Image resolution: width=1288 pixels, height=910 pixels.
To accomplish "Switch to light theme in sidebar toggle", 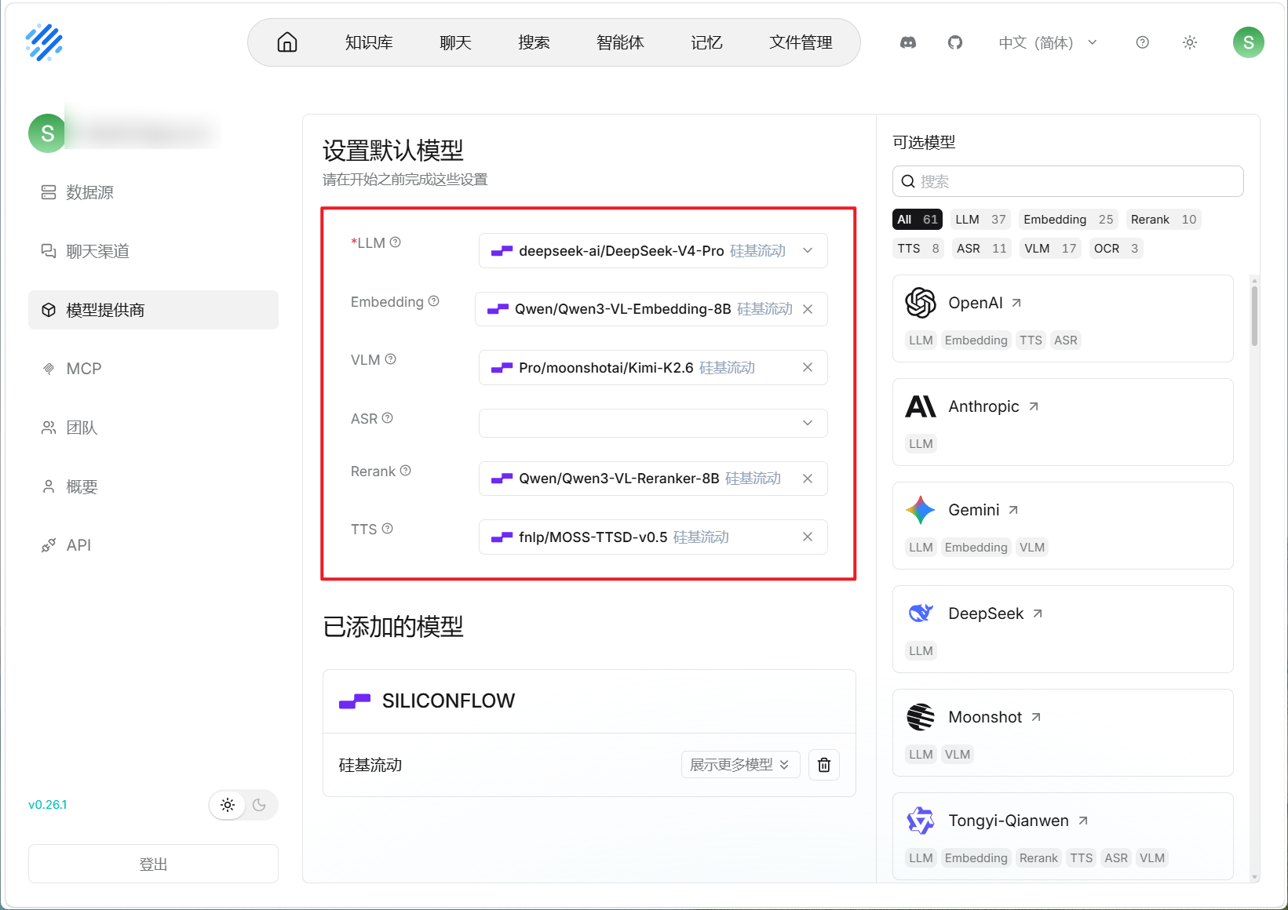I will point(228,805).
